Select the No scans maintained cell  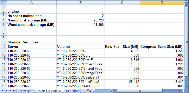coord(32,16)
